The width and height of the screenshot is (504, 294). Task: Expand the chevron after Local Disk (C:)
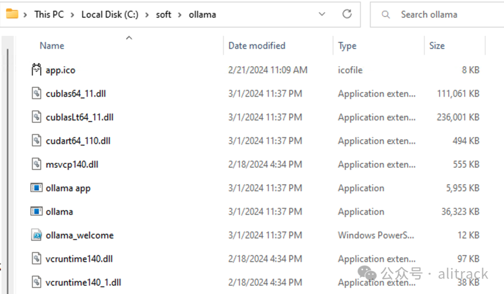pos(147,14)
